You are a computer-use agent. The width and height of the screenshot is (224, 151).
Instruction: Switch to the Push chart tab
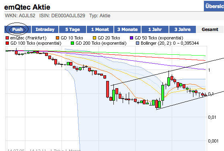click(x=18, y=29)
